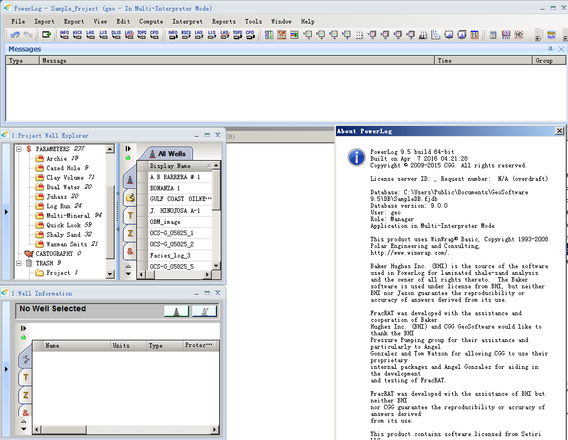Open the Import menu
The height and width of the screenshot is (440, 568).
pos(44,21)
